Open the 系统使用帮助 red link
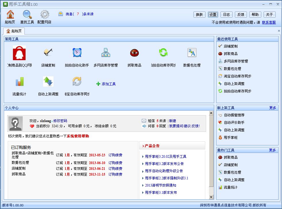Viewport: 282px width, 209px height. click(x=78, y=136)
